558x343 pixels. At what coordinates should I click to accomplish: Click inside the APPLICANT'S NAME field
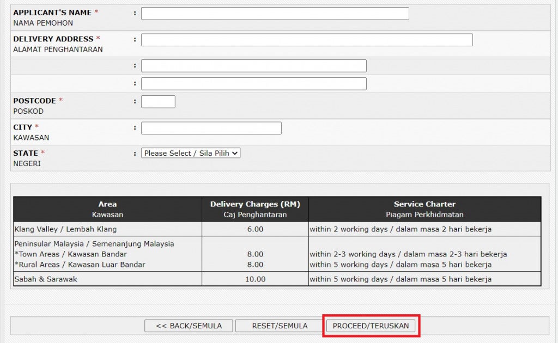[275, 13]
